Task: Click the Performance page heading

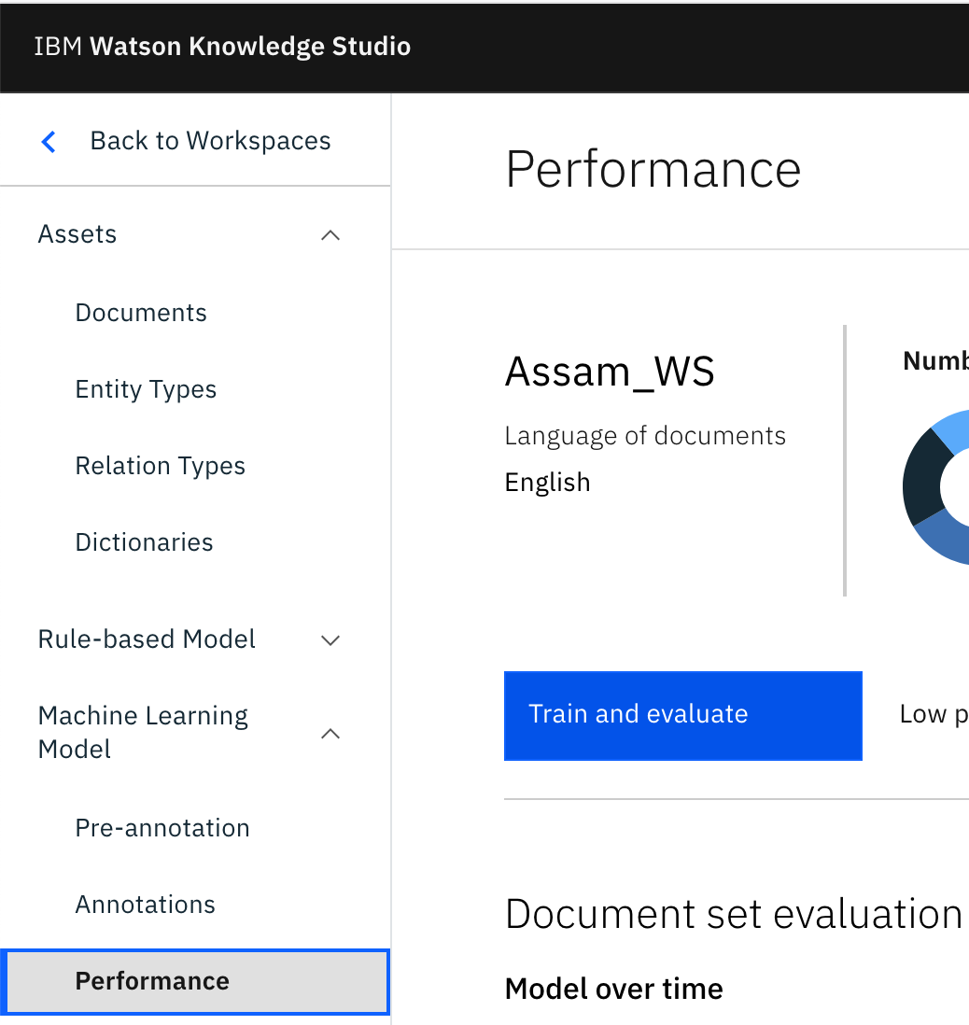Action: pyautogui.click(x=653, y=169)
